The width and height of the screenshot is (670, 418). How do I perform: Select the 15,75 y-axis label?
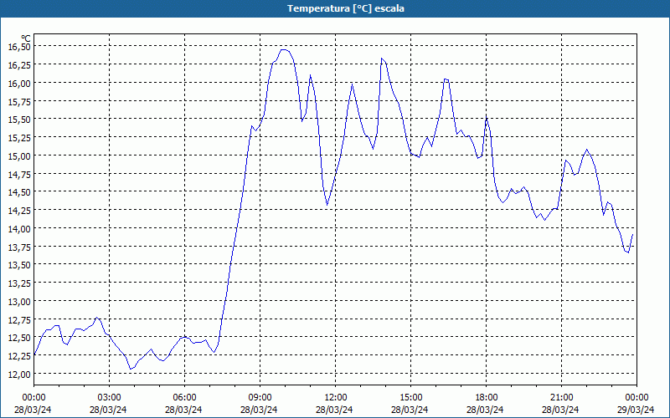(x=19, y=101)
